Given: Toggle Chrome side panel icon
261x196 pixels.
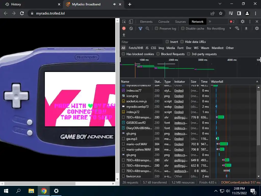Looking at the screenshot, I should [239, 13].
